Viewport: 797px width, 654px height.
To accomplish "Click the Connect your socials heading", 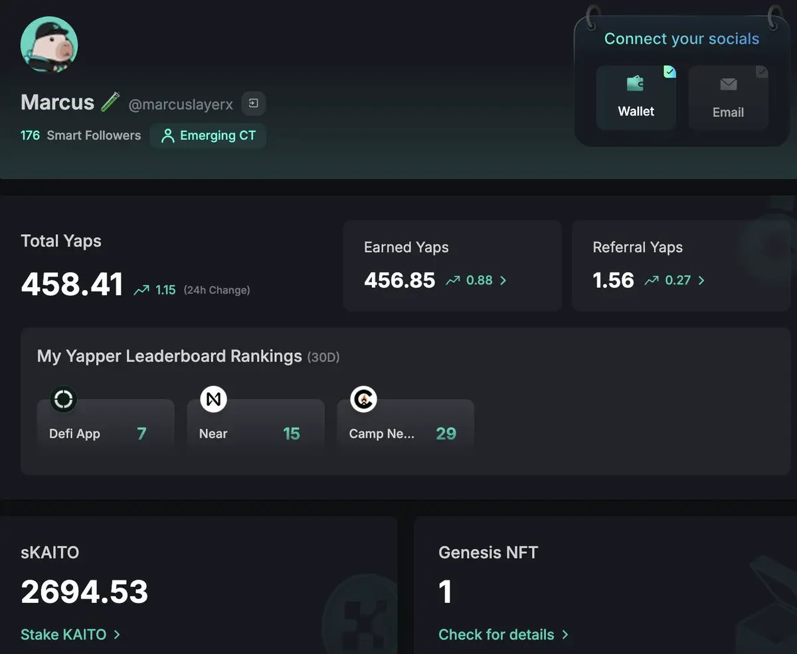I will point(681,39).
